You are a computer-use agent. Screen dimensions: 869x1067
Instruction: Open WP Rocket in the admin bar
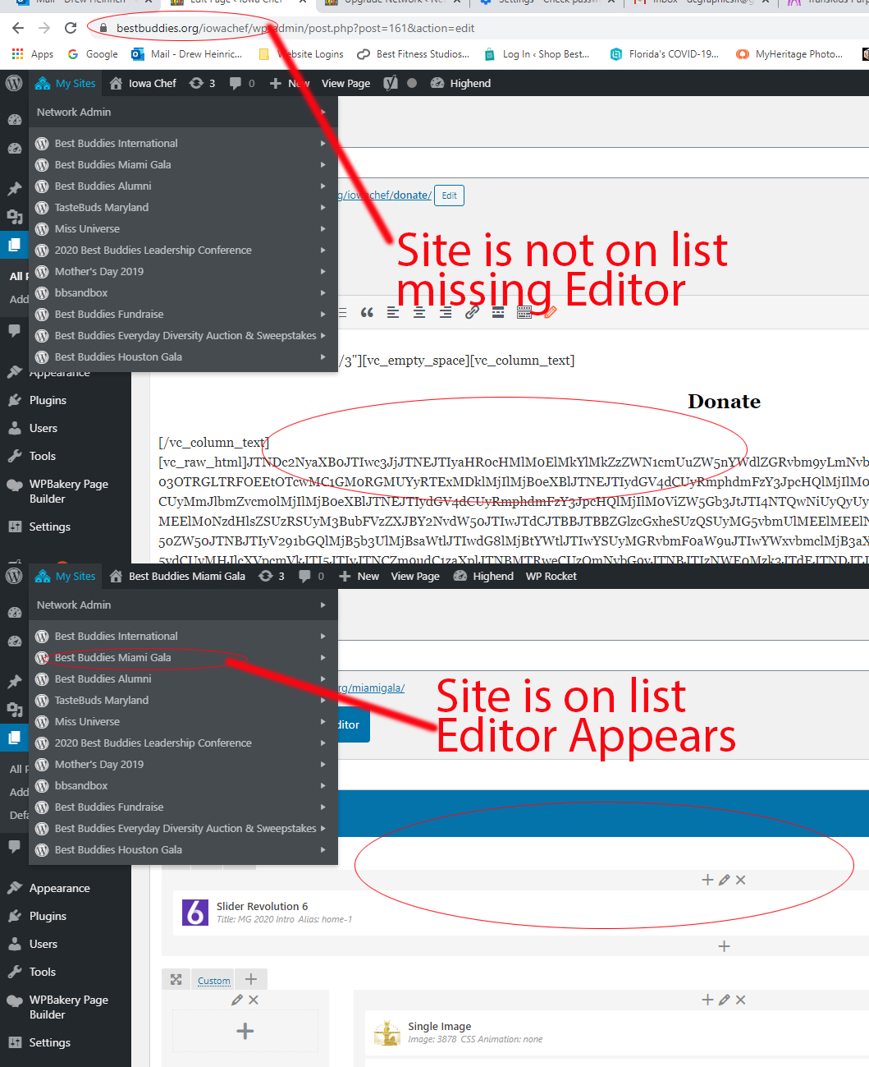pos(551,576)
